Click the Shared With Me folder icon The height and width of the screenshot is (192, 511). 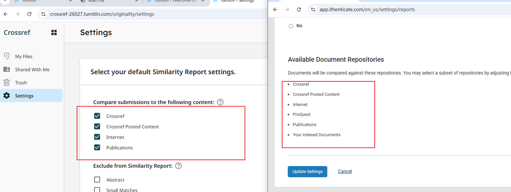(x=7, y=69)
